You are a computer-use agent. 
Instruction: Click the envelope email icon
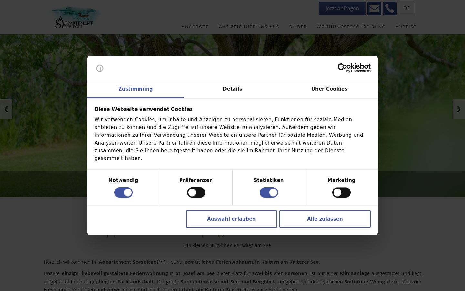374,8
